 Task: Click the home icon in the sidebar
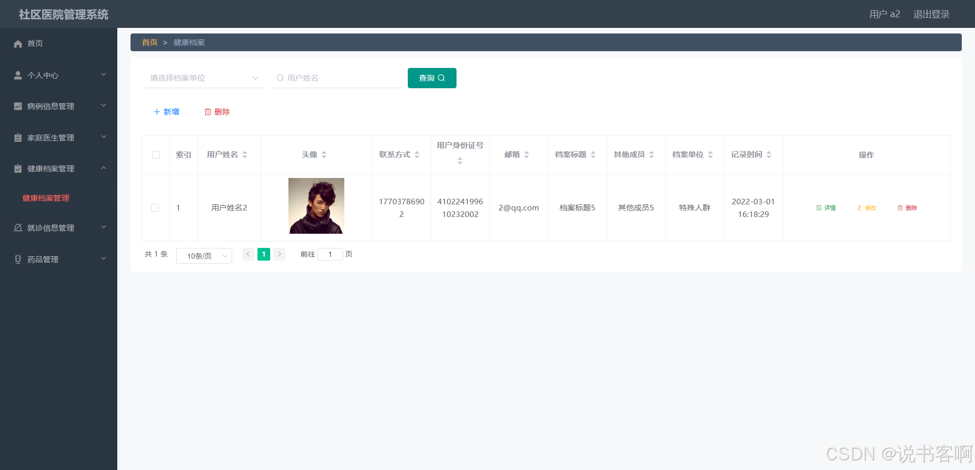click(18, 44)
